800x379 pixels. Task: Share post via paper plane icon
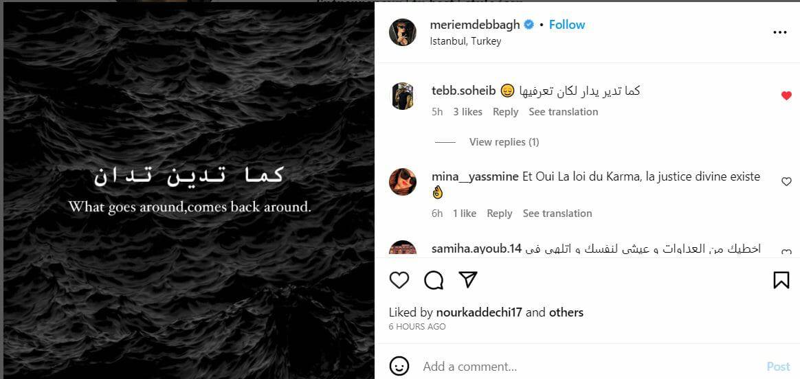coord(468,280)
